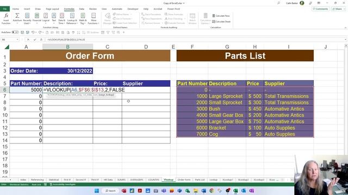This screenshot has width=348, height=195.
Task: Switch to the COUNTIFS sheet tab
Action: click(153, 180)
